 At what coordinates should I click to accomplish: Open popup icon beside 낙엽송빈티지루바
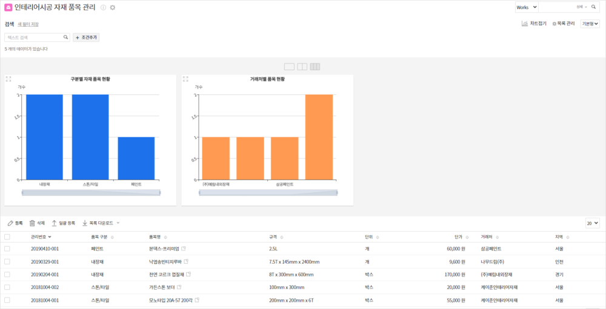point(186,262)
